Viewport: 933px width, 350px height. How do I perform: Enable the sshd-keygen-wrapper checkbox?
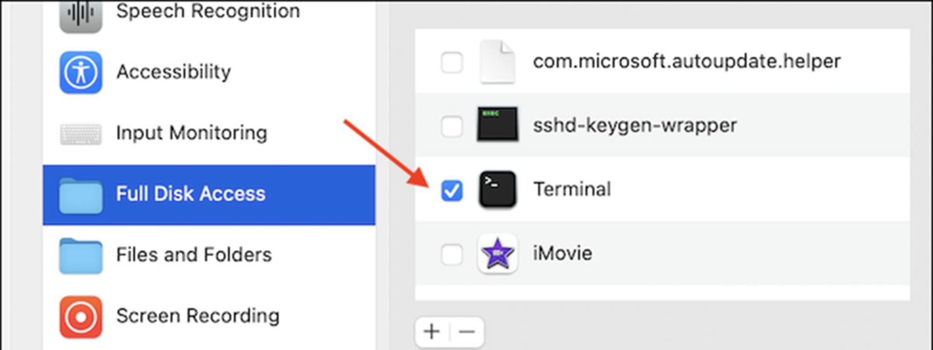click(452, 126)
